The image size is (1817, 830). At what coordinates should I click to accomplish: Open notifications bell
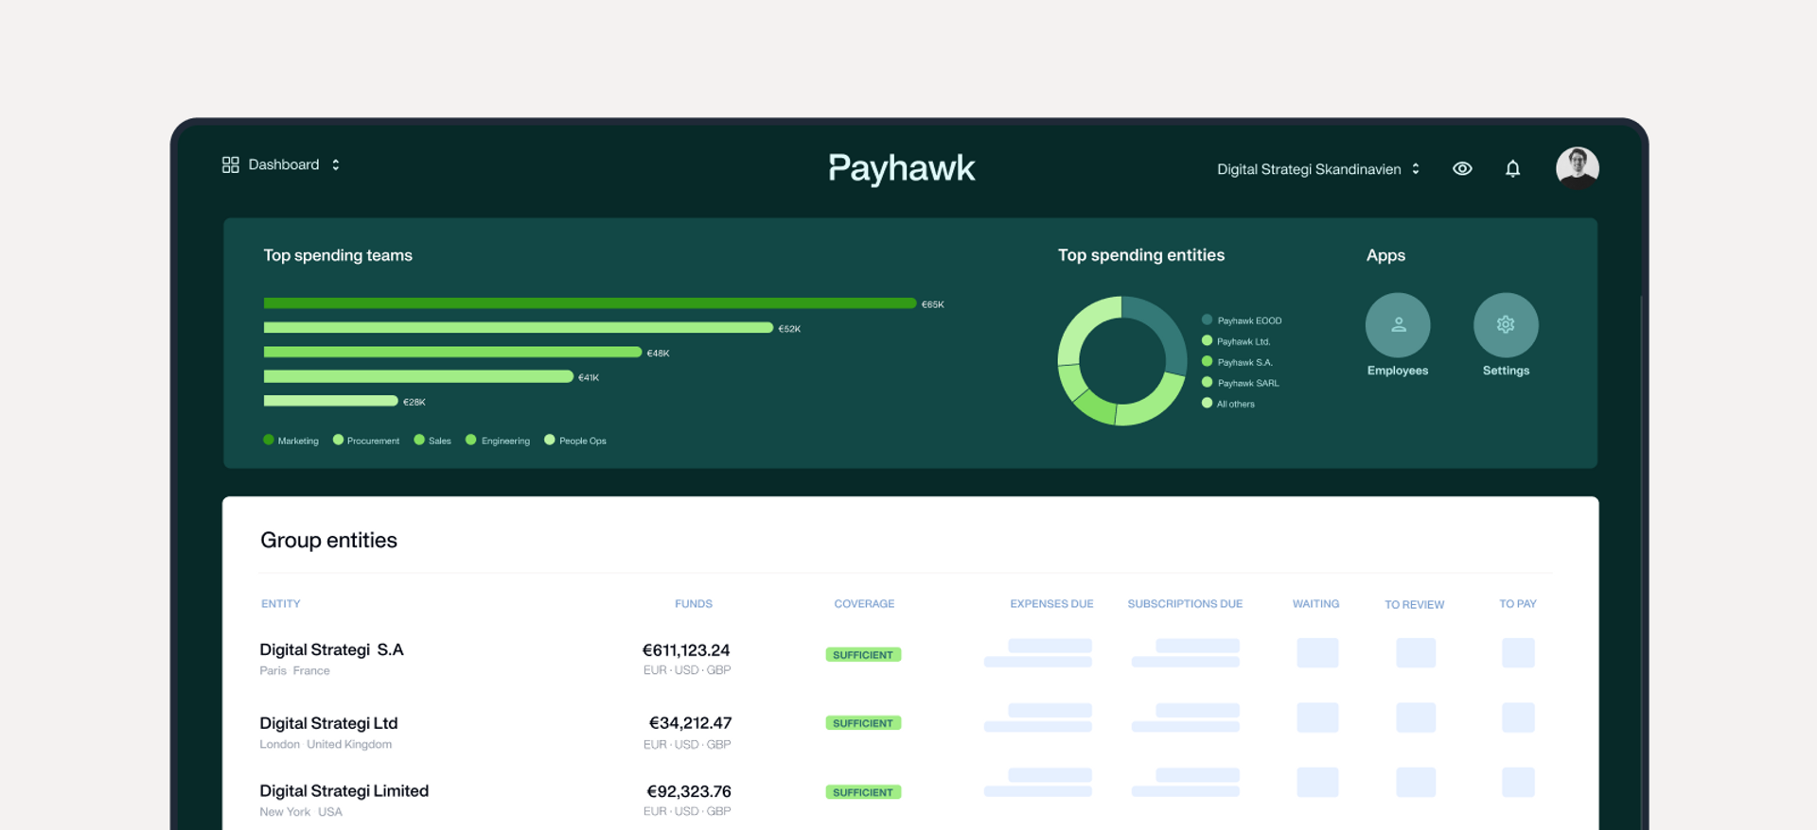(1512, 168)
